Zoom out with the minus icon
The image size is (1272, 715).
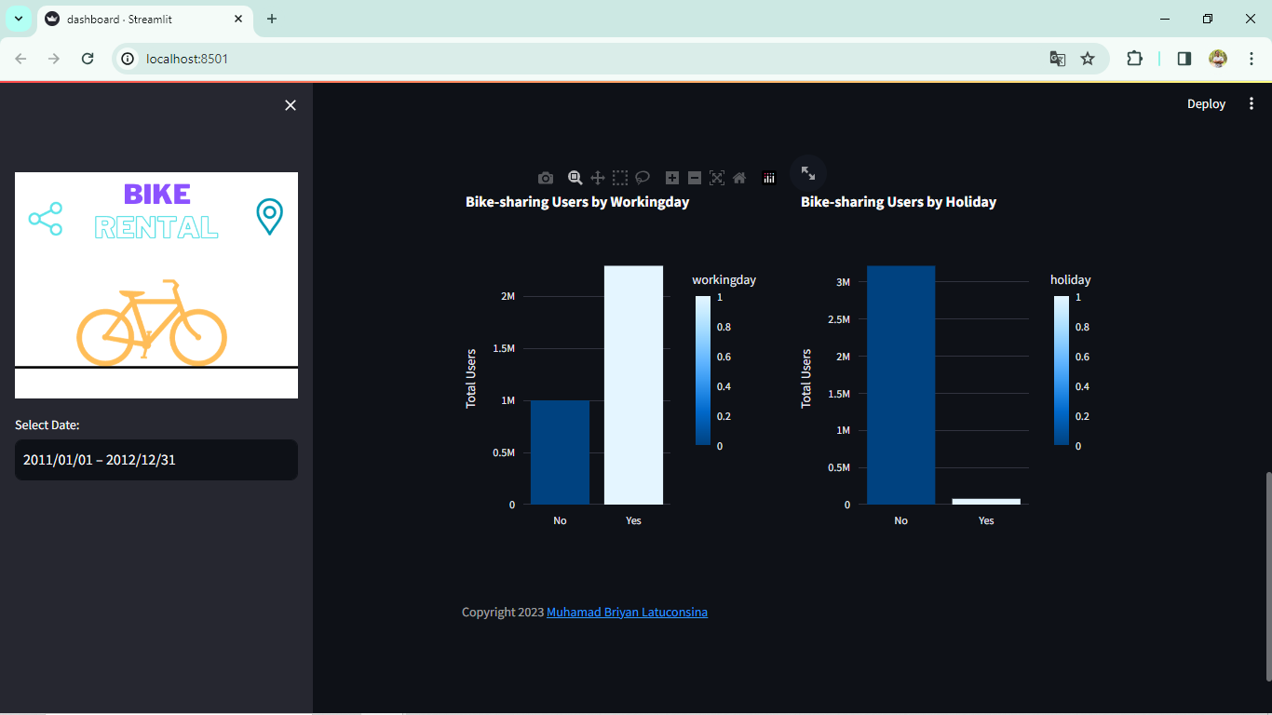[695, 178]
